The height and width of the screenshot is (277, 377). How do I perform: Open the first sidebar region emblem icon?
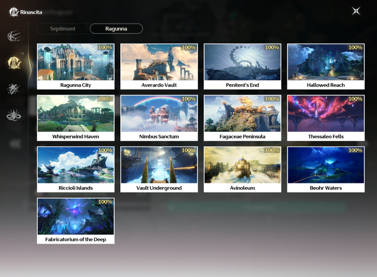click(x=14, y=36)
